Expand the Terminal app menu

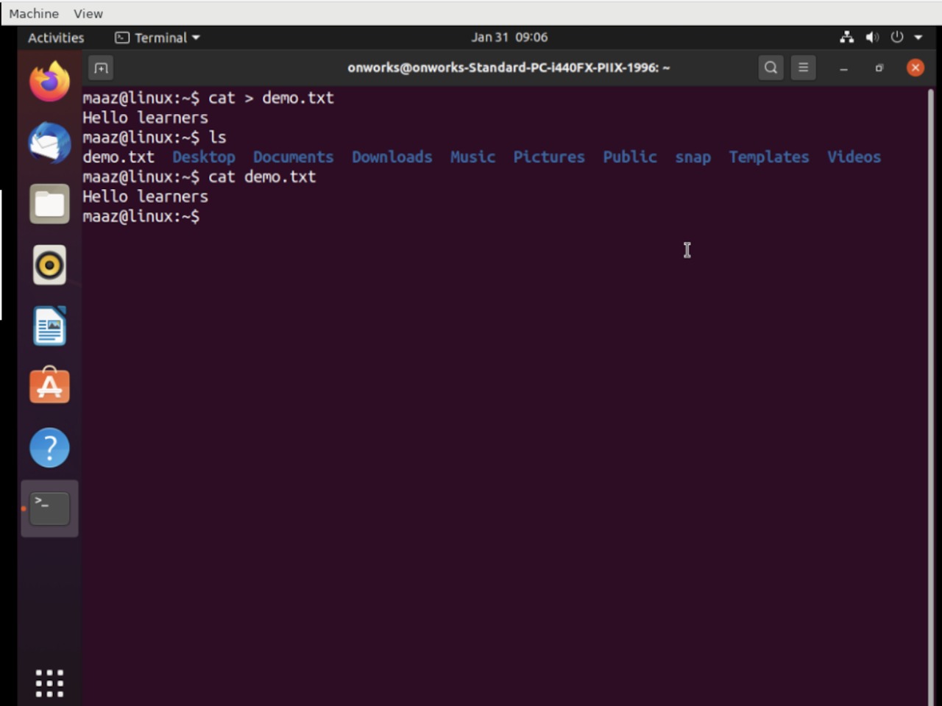coord(157,38)
